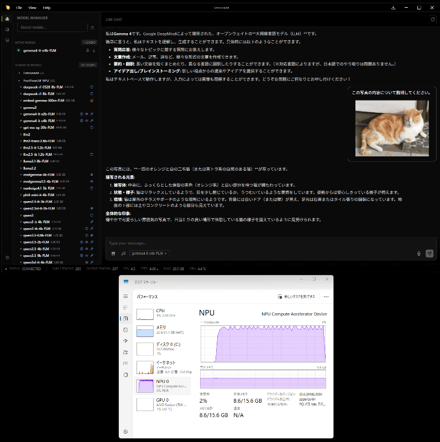This screenshot has height=442, width=440.
Task: Eject the loaded gemma4-it-e4b-FLM model
Action: (x=94, y=50)
